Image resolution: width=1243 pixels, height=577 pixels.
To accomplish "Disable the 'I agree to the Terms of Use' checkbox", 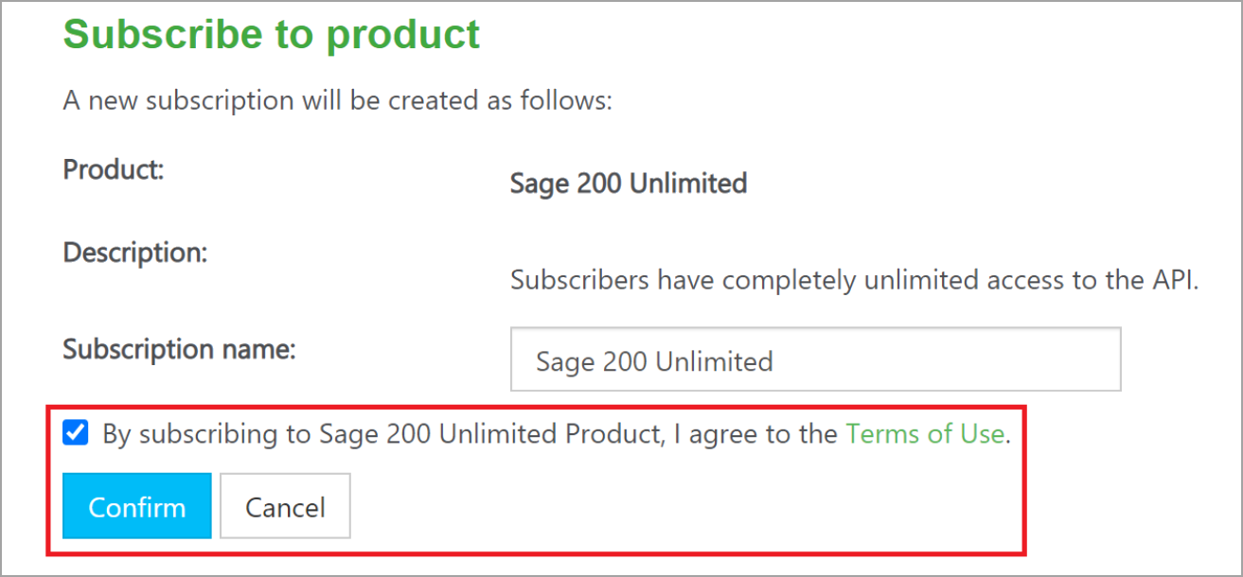I will pos(75,433).
